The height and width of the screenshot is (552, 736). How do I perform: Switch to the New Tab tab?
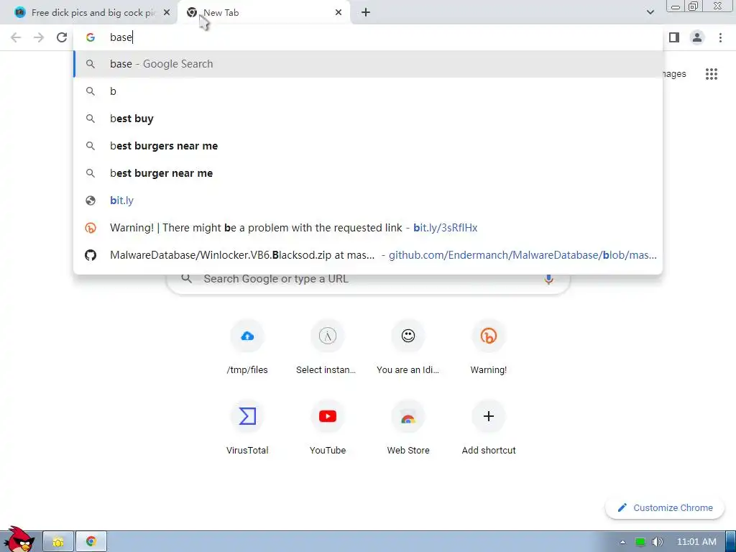(263, 13)
